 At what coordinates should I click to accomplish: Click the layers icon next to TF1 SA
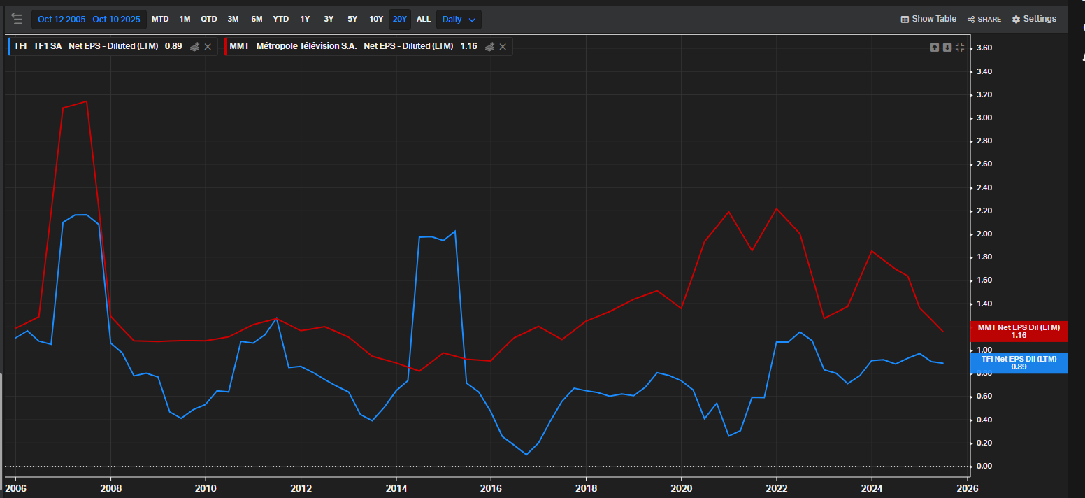pyautogui.click(x=195, y=46)
